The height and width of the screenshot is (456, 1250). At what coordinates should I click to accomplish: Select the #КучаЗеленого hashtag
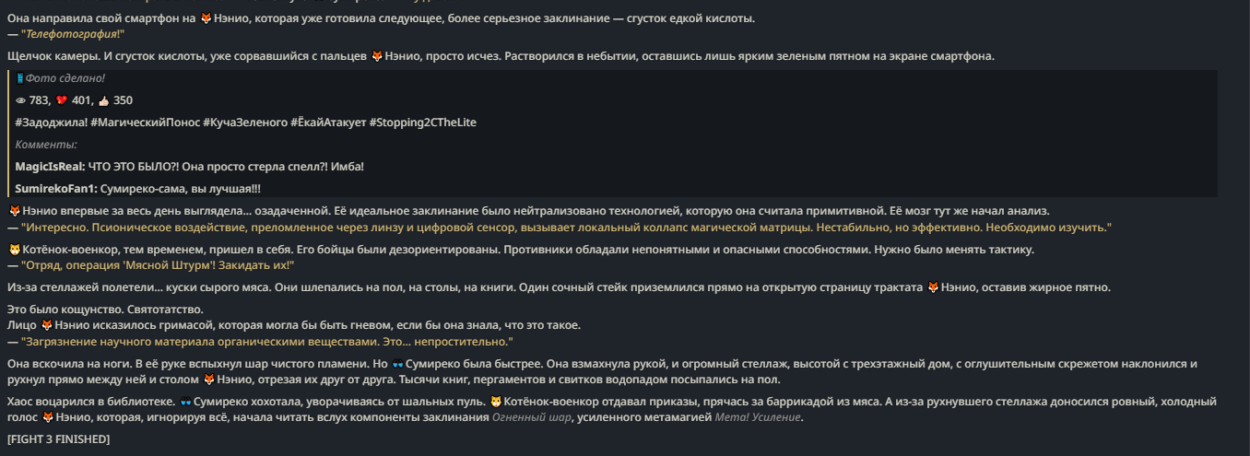pos(244,123)
